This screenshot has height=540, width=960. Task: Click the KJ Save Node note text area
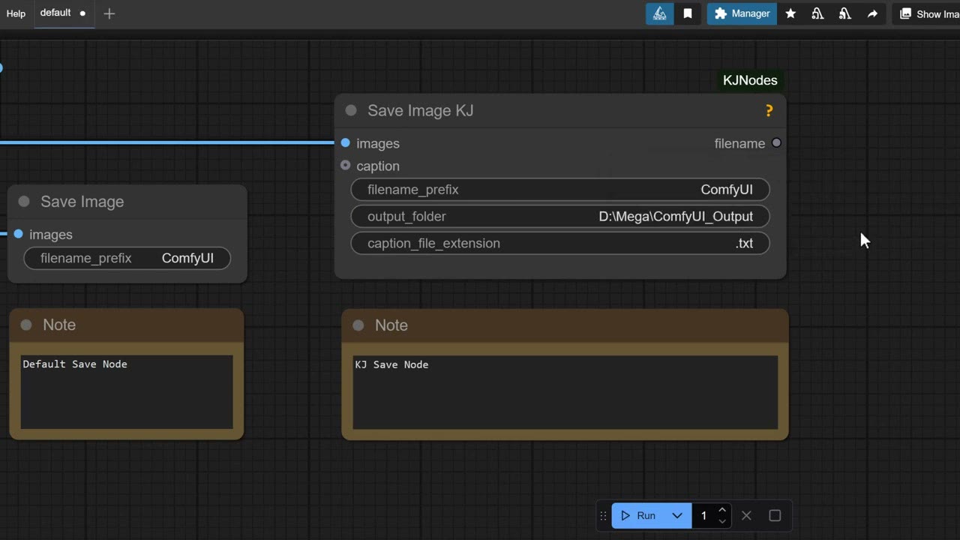pos(565,392)
